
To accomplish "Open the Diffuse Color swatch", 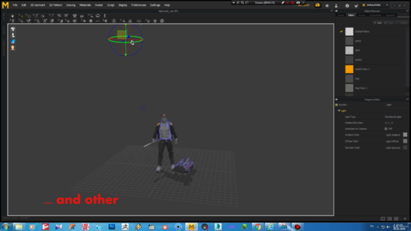I will pos(405,141).
